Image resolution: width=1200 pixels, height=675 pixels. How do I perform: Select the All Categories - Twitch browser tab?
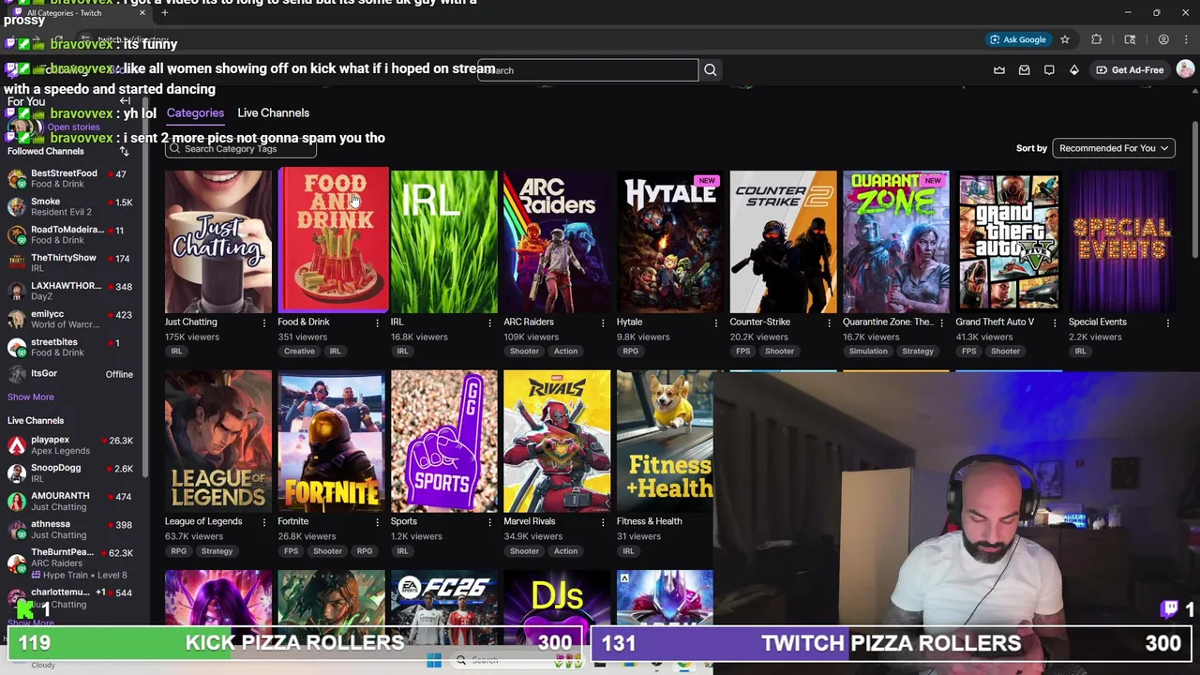click(80, 13)
